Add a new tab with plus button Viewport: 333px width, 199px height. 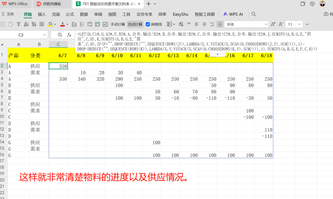[x=148, y=4]
